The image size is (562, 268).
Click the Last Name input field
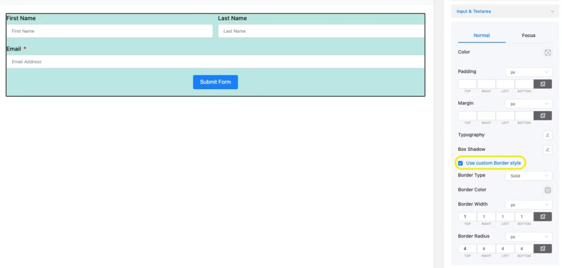coord(321,31)
